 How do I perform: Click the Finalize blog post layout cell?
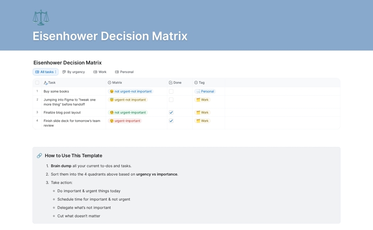(x=74, y=112)
